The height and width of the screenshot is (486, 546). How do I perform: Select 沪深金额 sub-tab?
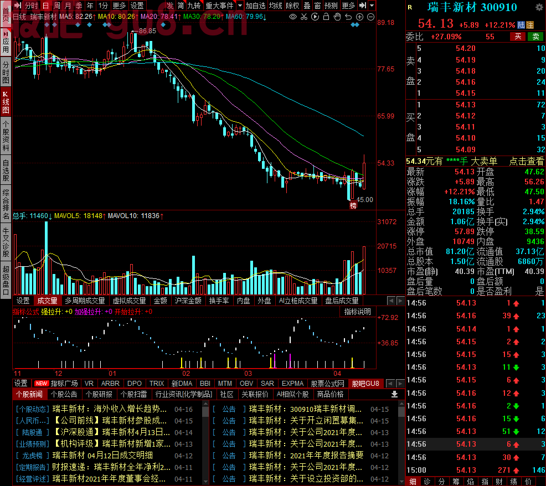[188, 301]
